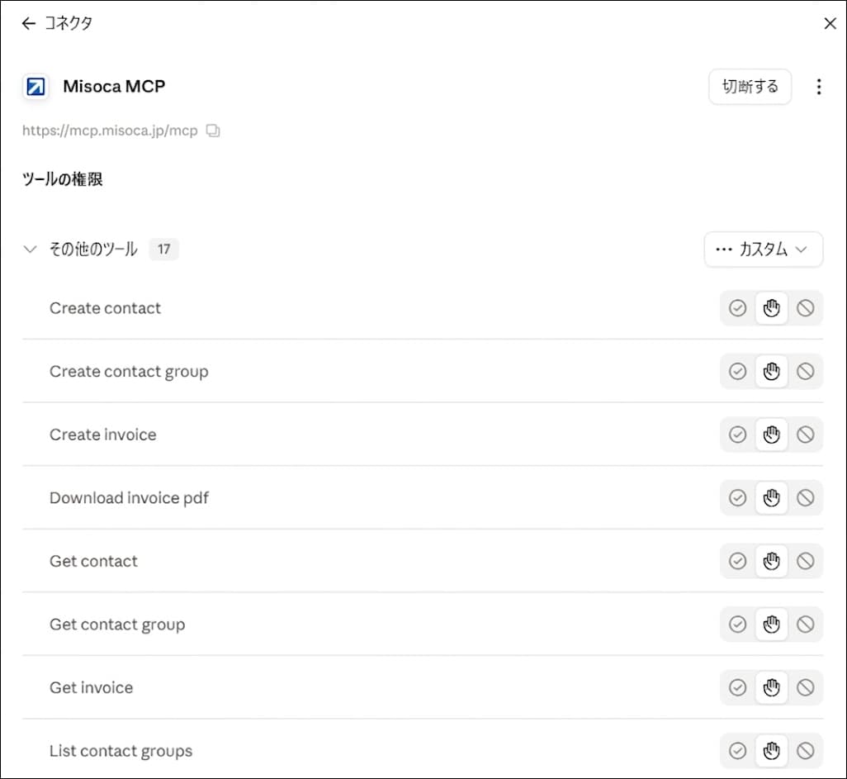
Task: Open the three-dot more options menu
Action: pos(819,87)
